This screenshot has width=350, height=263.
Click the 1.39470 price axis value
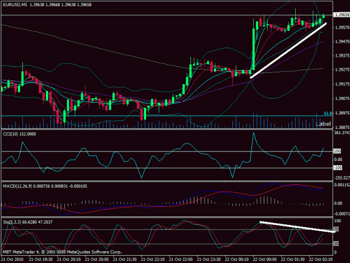342,41
